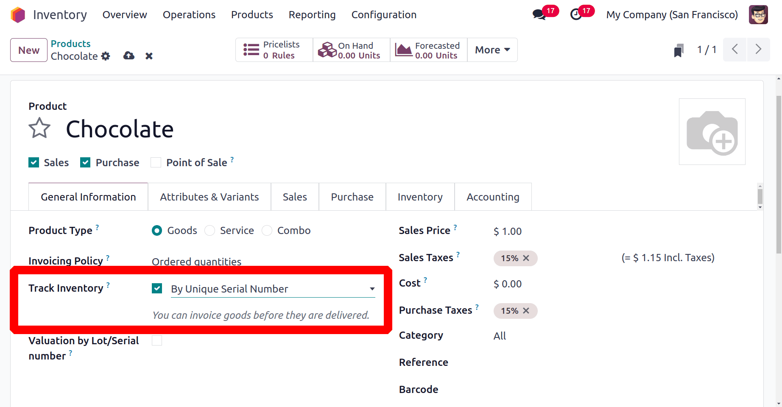782x407 pixels.
Task: Remove the 15% sales tax tag
Action: click(x=526, y=258)
